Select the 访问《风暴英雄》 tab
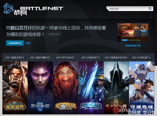The image size is (157, 116). [91, 57]
